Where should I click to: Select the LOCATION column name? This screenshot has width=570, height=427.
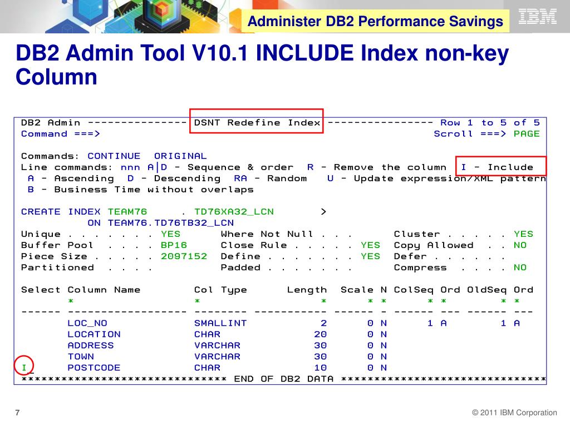pyautogui.click(x=94, y=334)
